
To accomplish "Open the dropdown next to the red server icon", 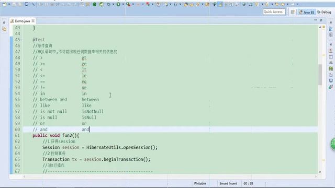I will [x=152, y=4].
